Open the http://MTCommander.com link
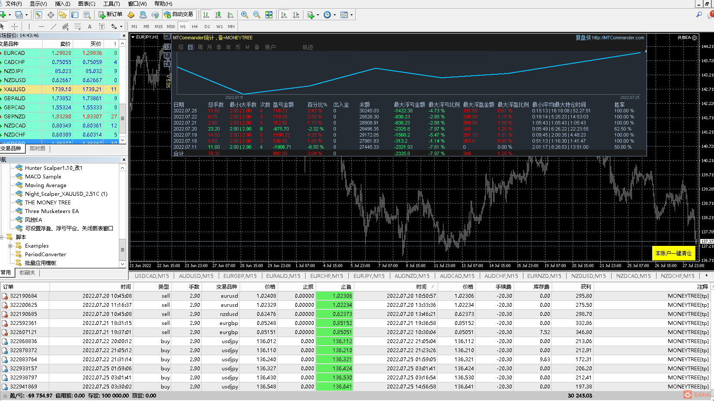The width and height of the screenshot is (714, 401). coord(618,38)
